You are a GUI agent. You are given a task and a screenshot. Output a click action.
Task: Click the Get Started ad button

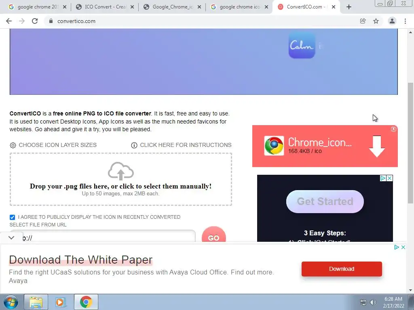pos(325,201)
